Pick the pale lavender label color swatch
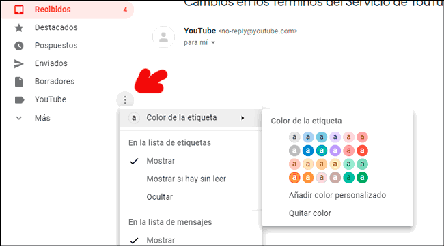 point(335,137)
